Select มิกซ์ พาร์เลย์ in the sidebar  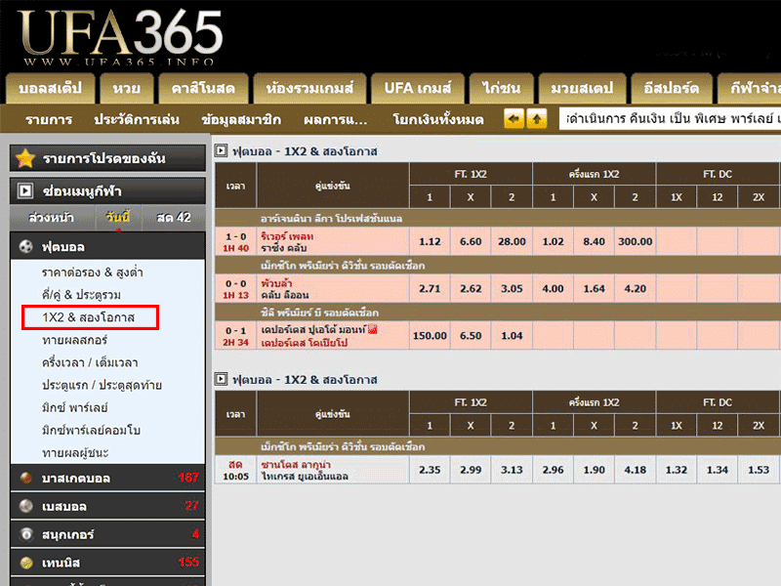(x=75, y=407)
